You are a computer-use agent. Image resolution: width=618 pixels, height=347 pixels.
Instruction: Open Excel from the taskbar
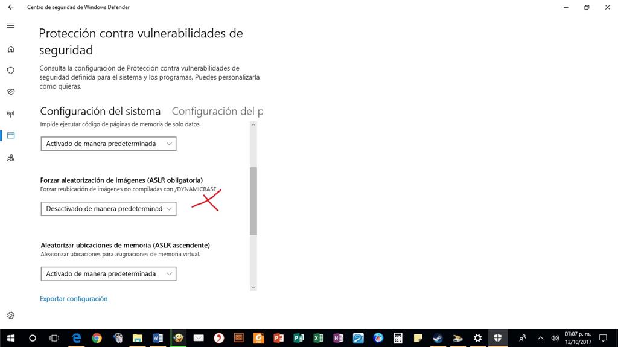(x=319, y=338)
